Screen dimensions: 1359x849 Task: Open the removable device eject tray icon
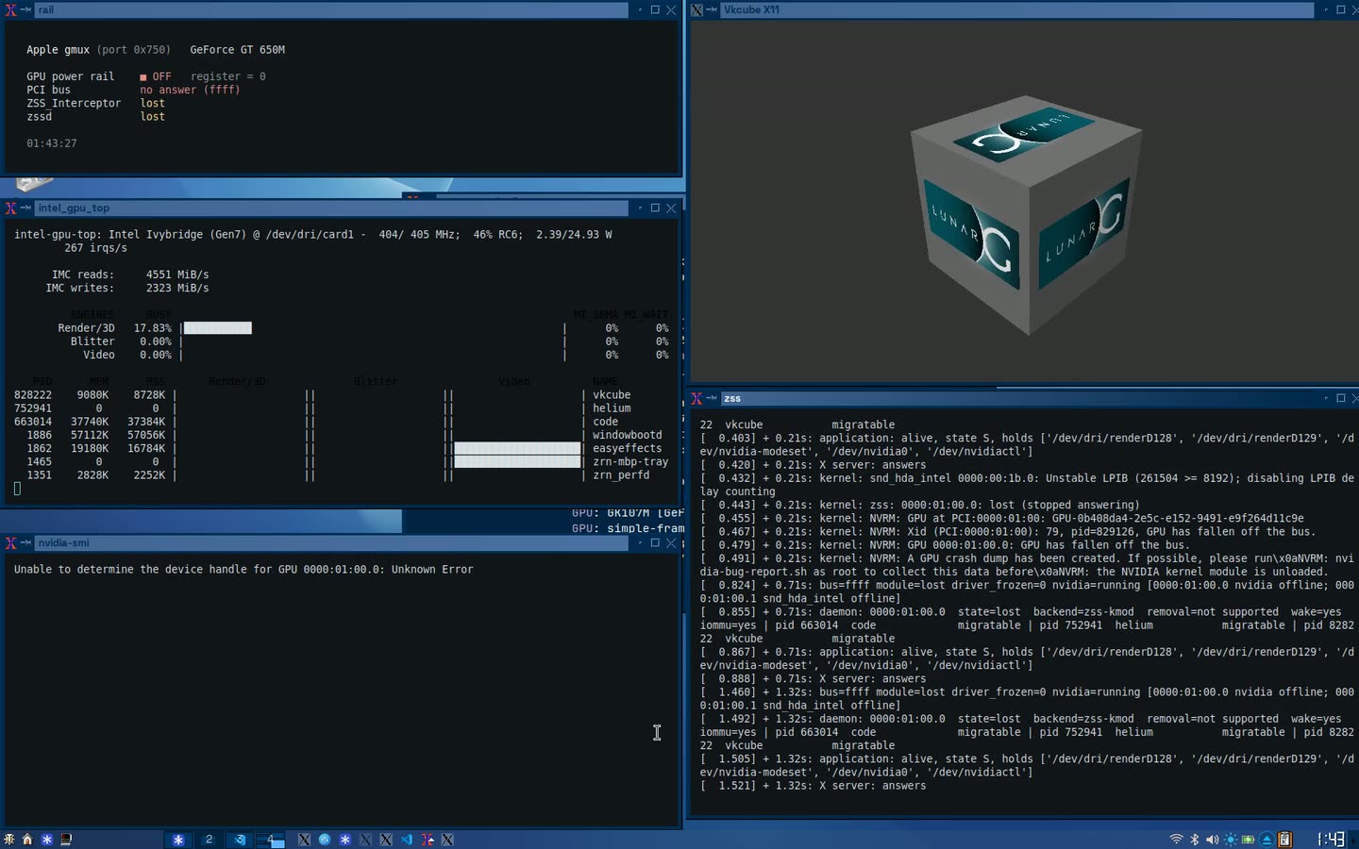(x=1267, y=840)
